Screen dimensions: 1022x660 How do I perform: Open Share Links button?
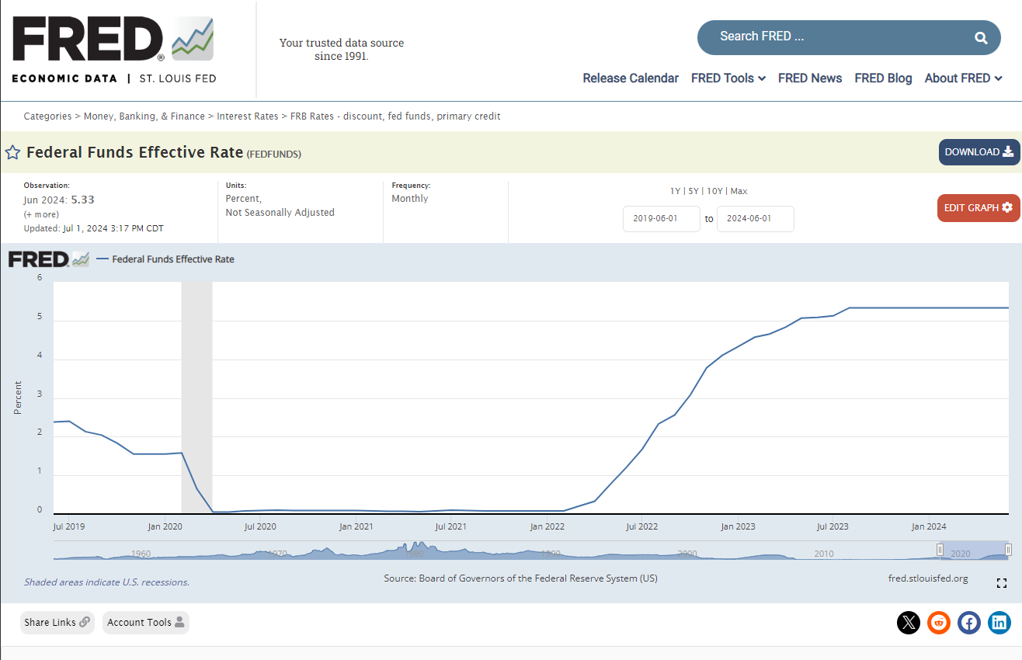(57, 622)
